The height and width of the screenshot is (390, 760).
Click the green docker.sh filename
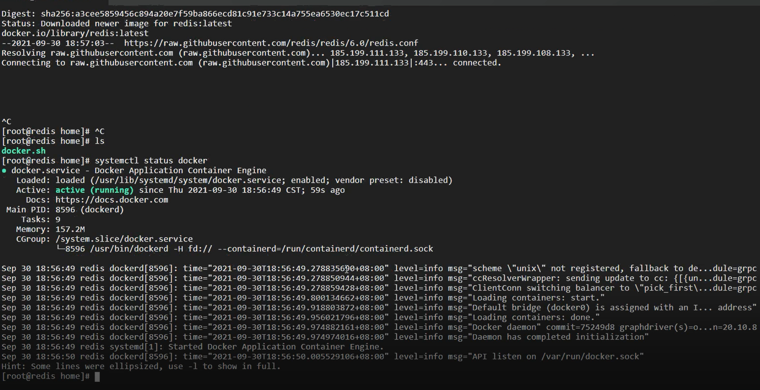24,151
